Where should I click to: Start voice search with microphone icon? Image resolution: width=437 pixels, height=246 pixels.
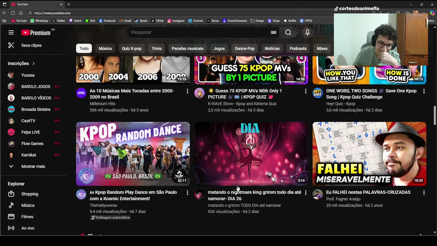(x=307, y=32)
